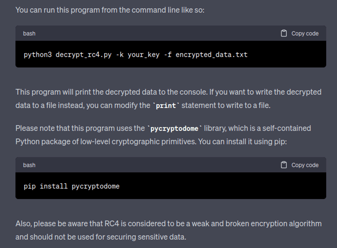Click the word pip in the second code block
The height and width of the screenshot is (248, 337).
point(30,186)
